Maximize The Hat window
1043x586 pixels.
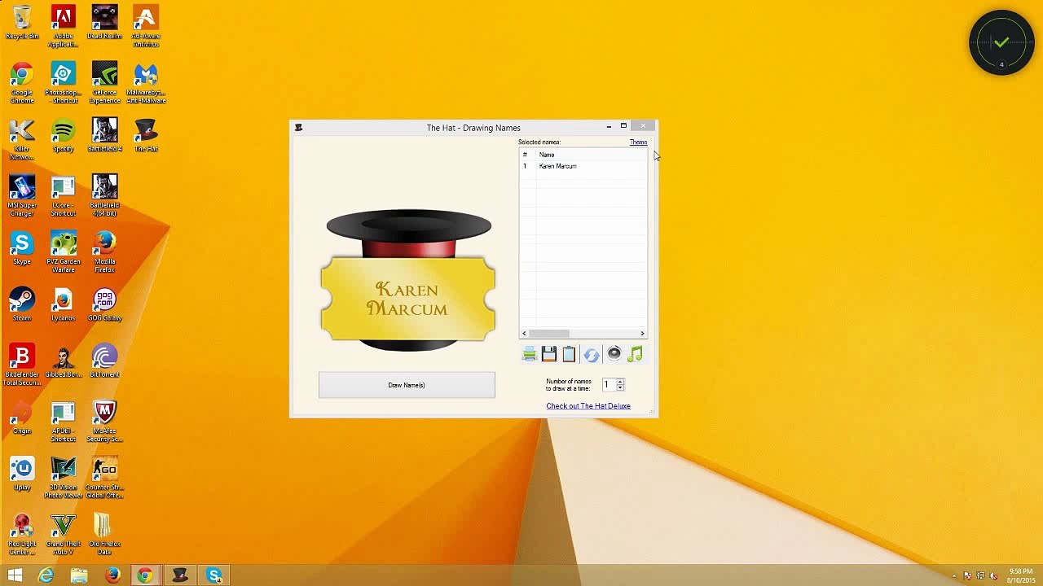623,126
